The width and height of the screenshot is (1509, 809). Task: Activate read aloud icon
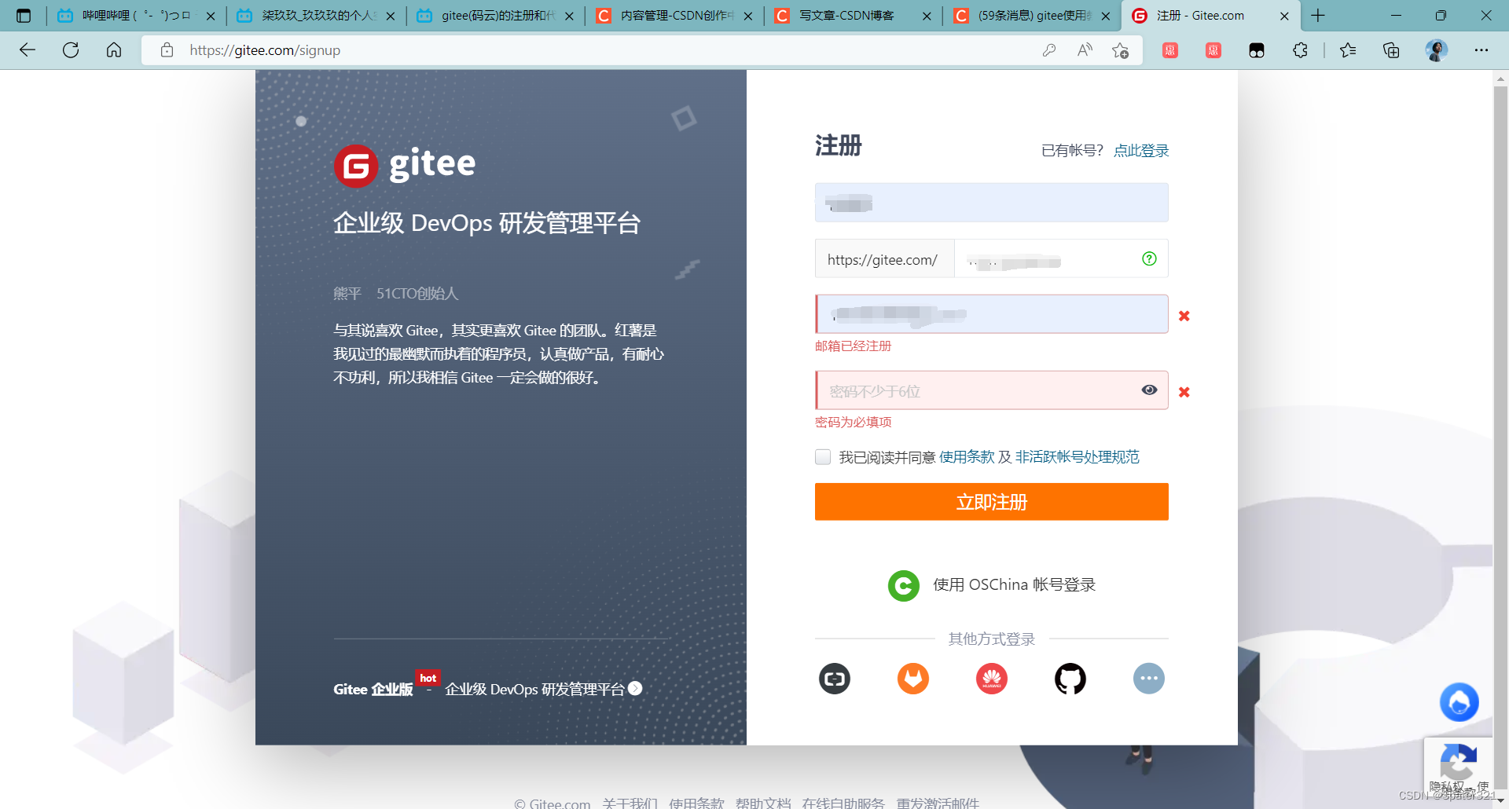(x=1085, y=50)
